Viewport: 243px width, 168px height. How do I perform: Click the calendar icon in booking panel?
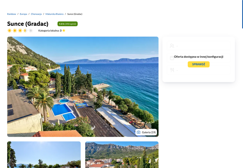[x=172, y=58]
